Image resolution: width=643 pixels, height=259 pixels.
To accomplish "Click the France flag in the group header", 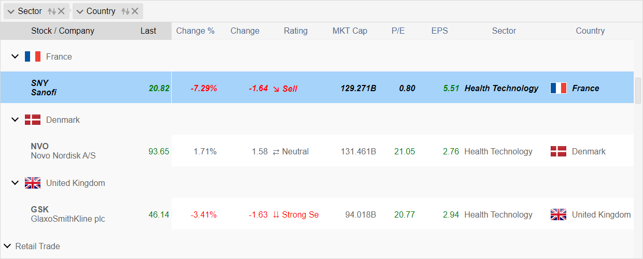I will coord(33,56).
